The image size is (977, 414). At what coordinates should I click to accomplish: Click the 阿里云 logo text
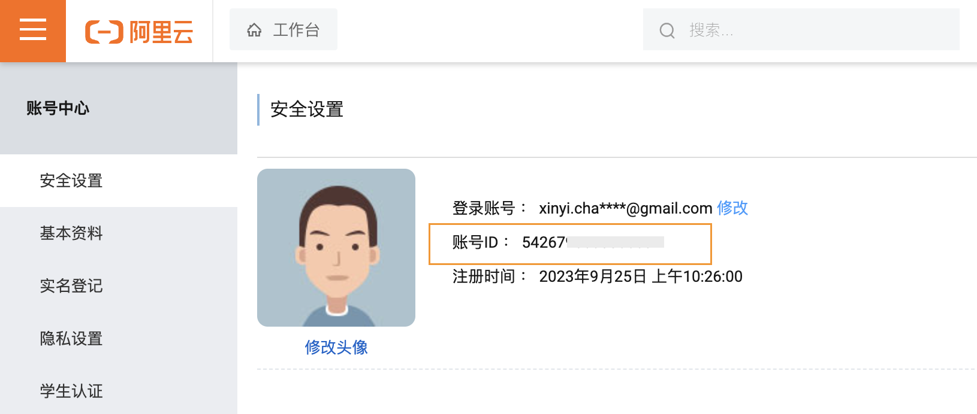(161, 32)
